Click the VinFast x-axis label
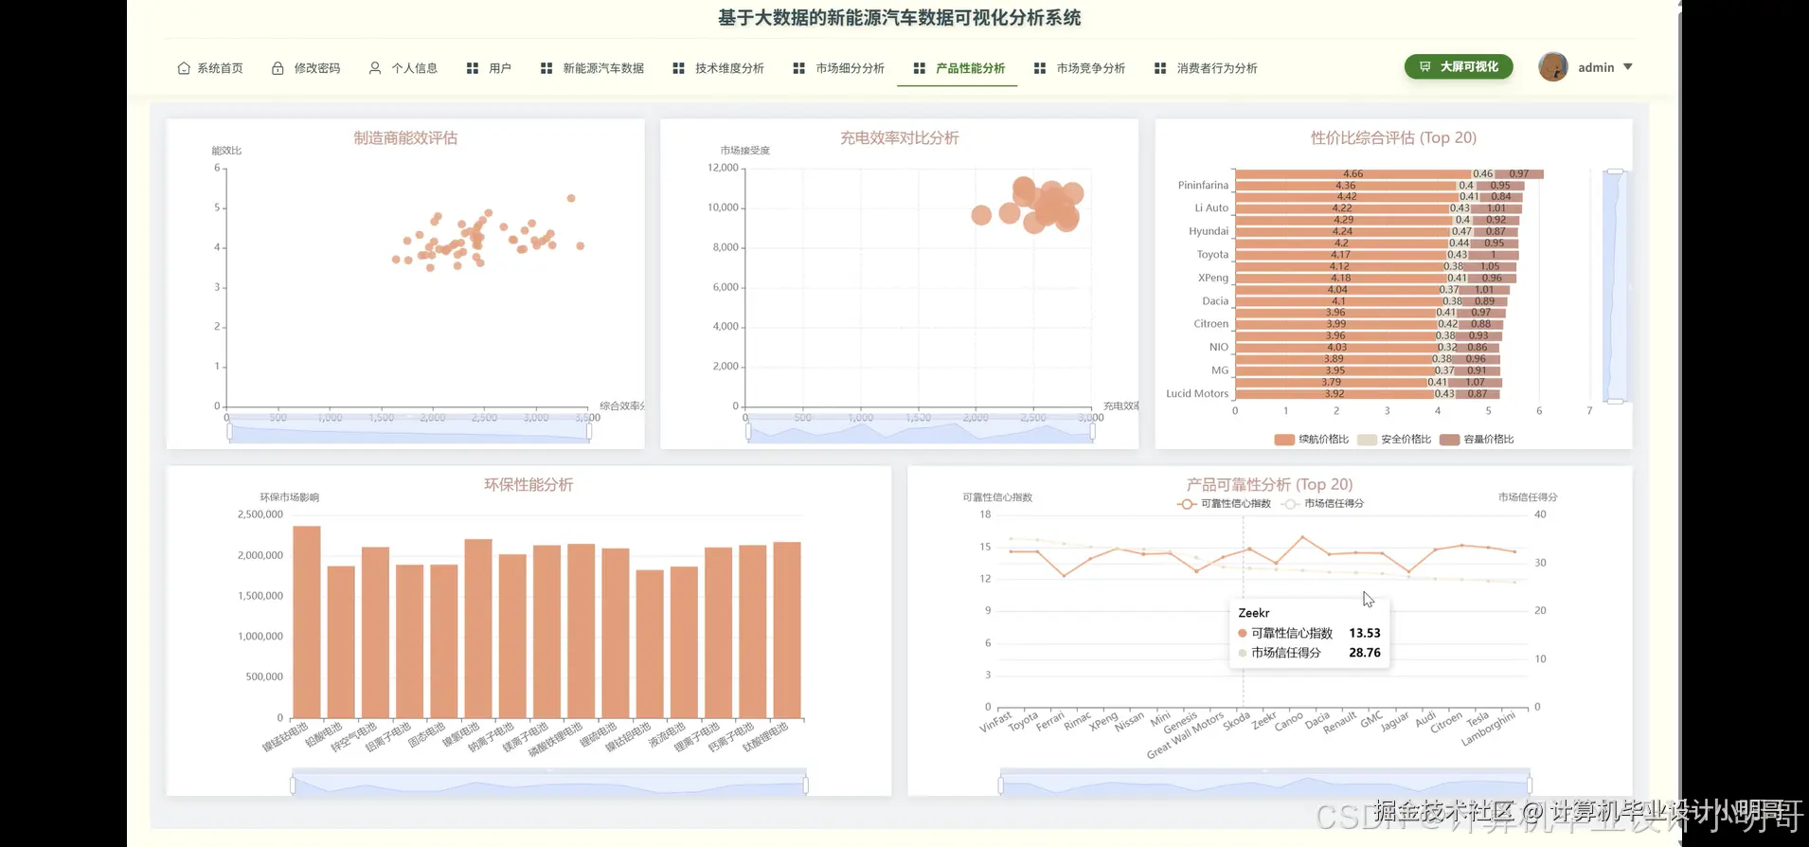This screenshot has height=847, width=1809. pyautogui.click(x=996, y=723)
